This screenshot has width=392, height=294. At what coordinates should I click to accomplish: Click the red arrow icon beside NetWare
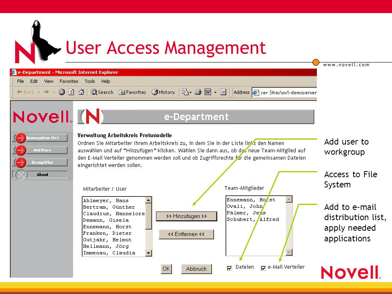tap(21, 150)
